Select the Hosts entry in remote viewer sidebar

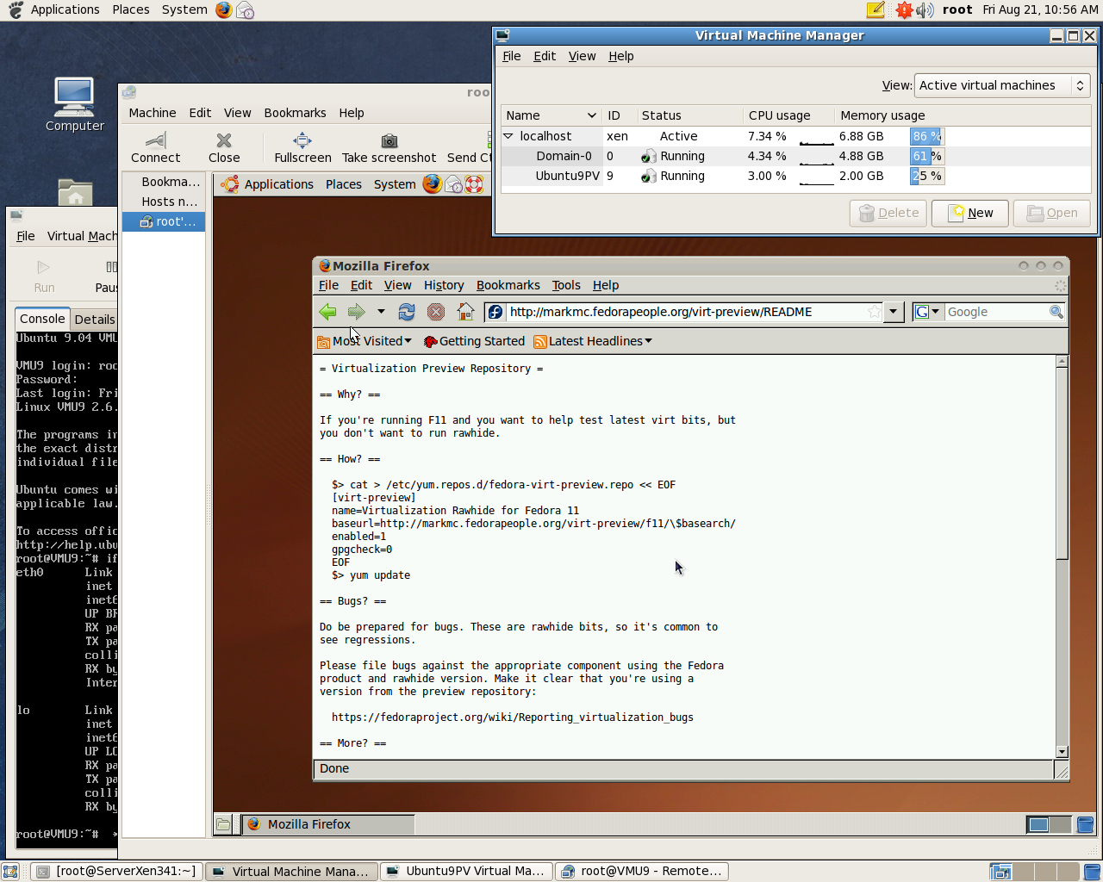pyautogui.click(x=164, y=202)
